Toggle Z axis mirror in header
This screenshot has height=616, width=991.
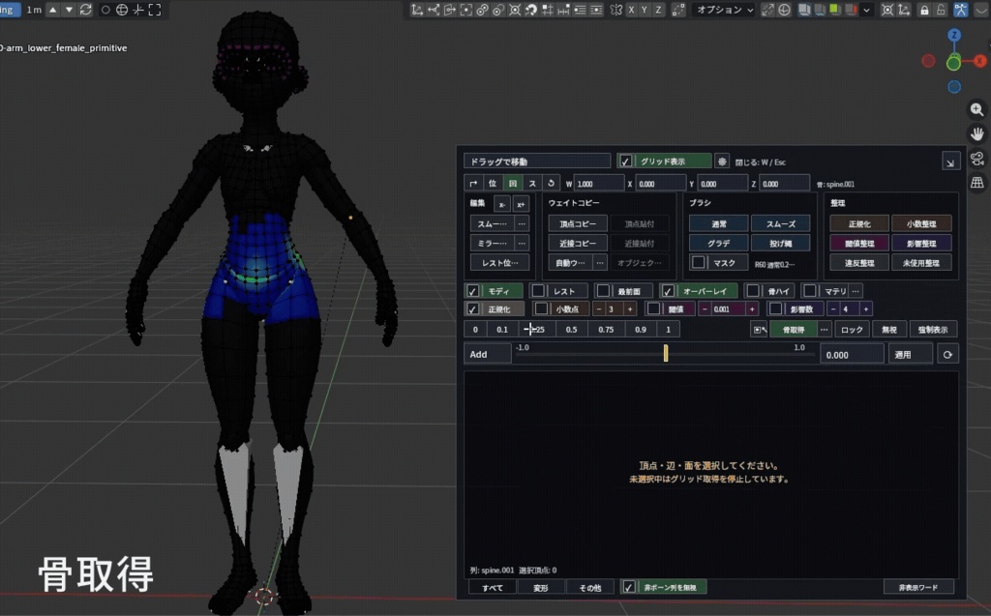click(658, 10)
